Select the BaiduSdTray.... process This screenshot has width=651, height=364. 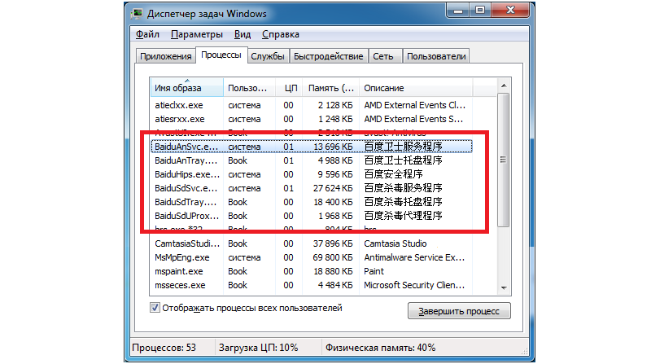[312, 202]
